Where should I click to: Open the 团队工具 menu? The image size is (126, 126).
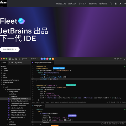click(72, 4)
